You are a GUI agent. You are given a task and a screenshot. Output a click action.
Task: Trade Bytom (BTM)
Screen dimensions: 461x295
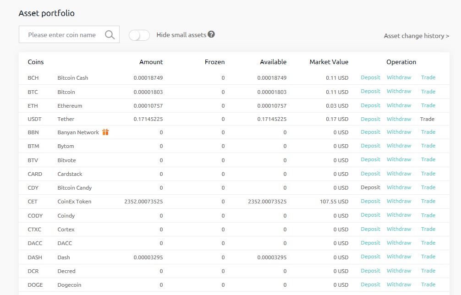click(x=428, y=146)
